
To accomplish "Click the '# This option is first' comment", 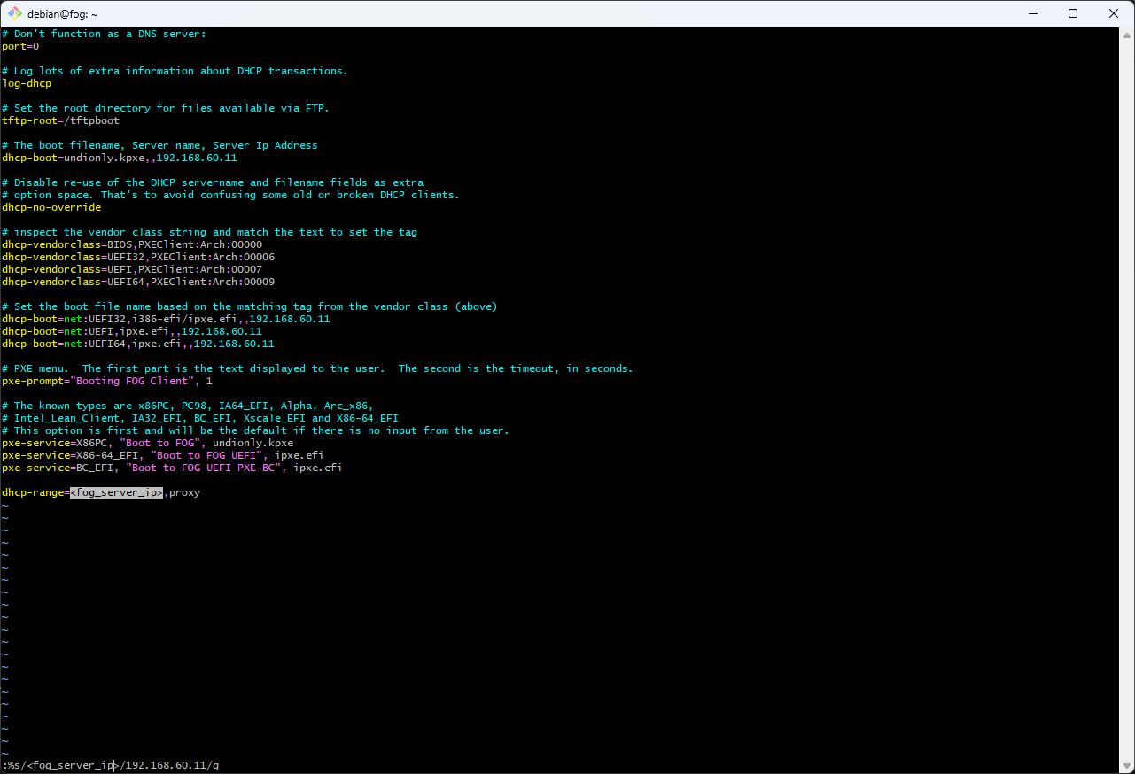I will click(255, 430).
